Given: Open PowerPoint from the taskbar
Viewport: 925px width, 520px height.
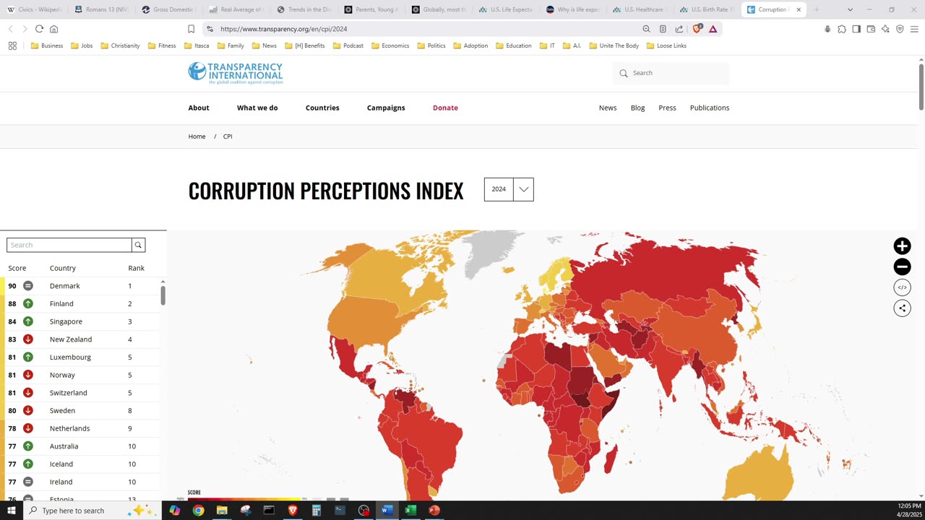Looking at the screenshot, I should pos(434,510).
